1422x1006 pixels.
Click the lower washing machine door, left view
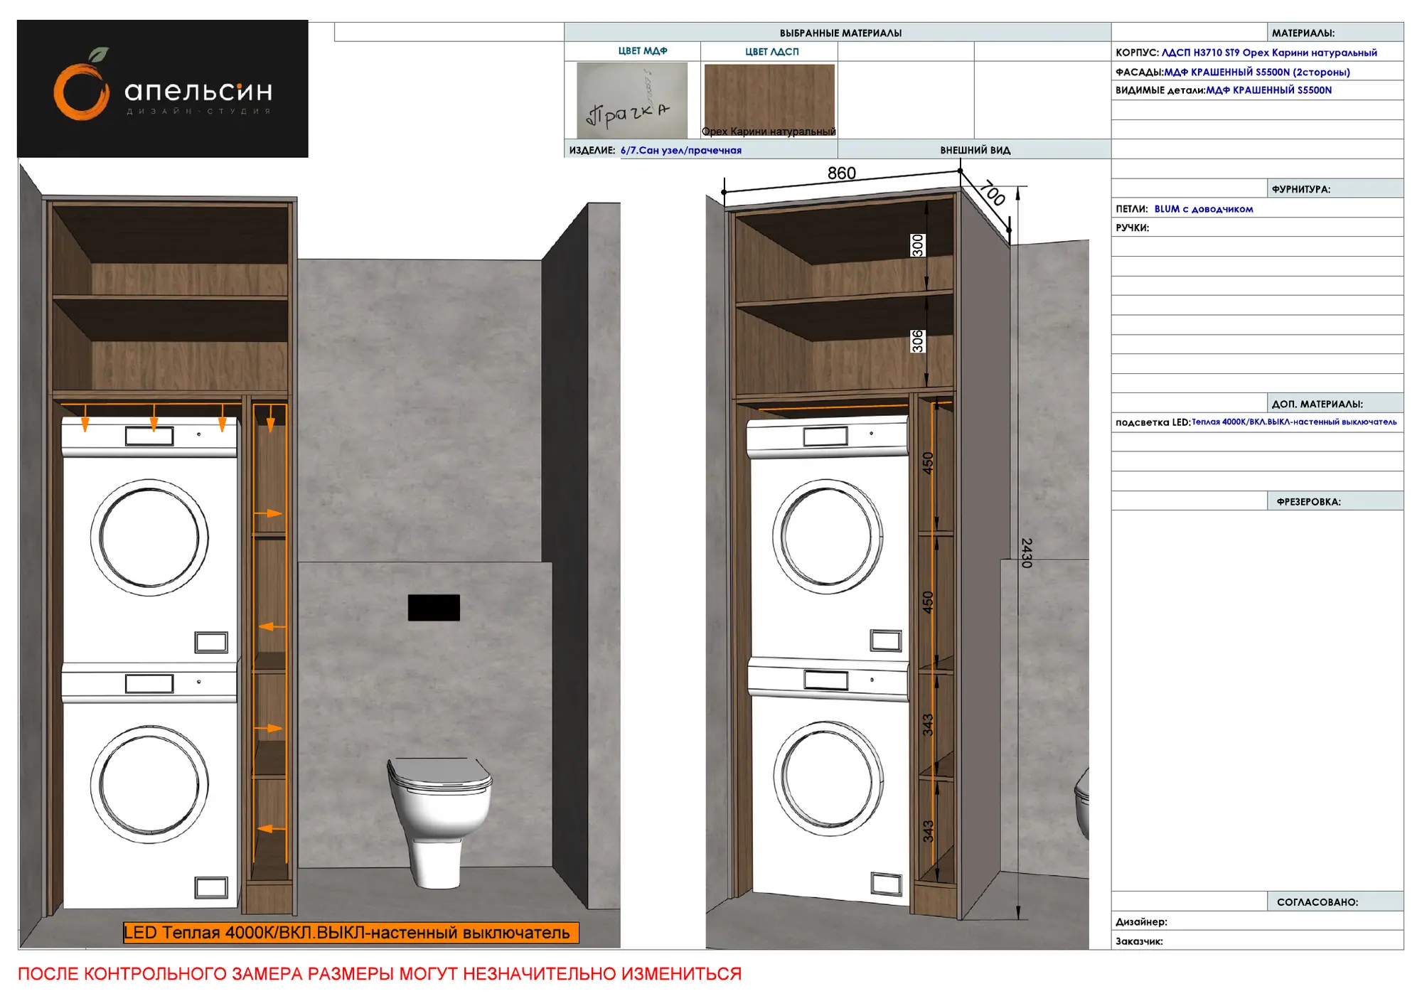[149, 784]
